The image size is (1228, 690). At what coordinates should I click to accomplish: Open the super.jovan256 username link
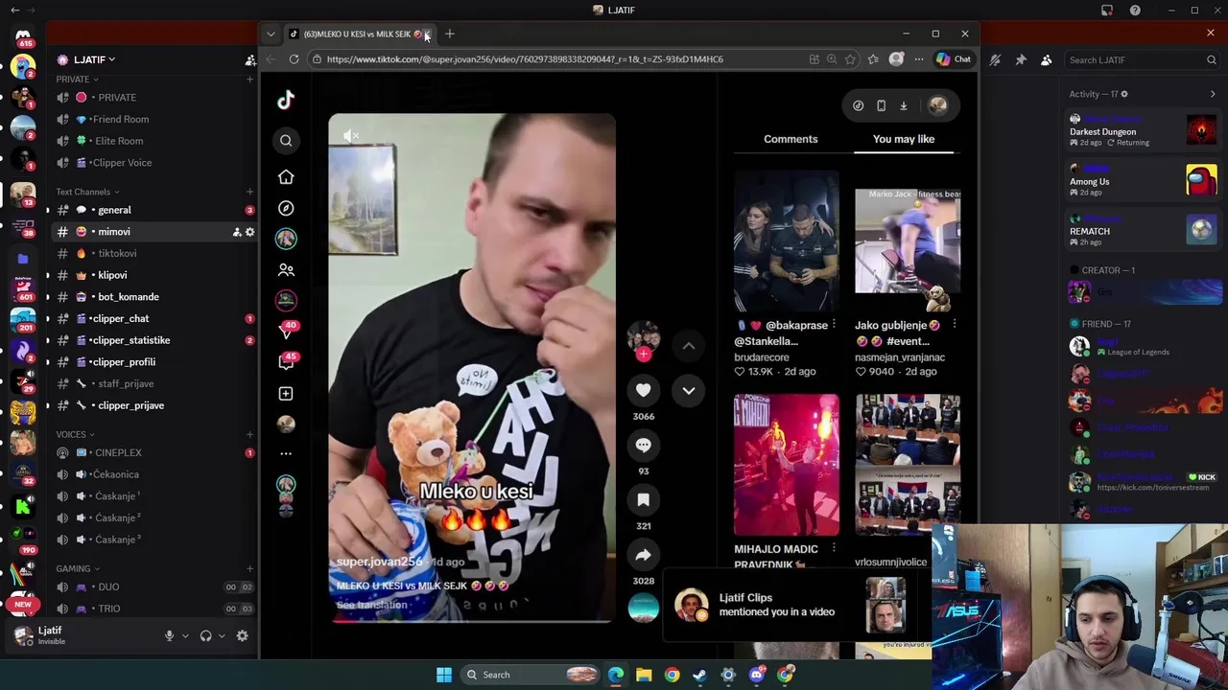(x=379, y=562)
